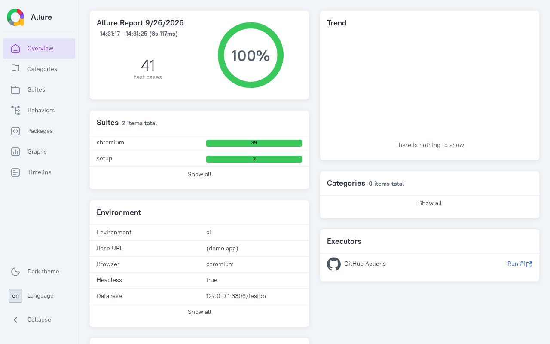Navigate to Packages menu item

point(40,131)
